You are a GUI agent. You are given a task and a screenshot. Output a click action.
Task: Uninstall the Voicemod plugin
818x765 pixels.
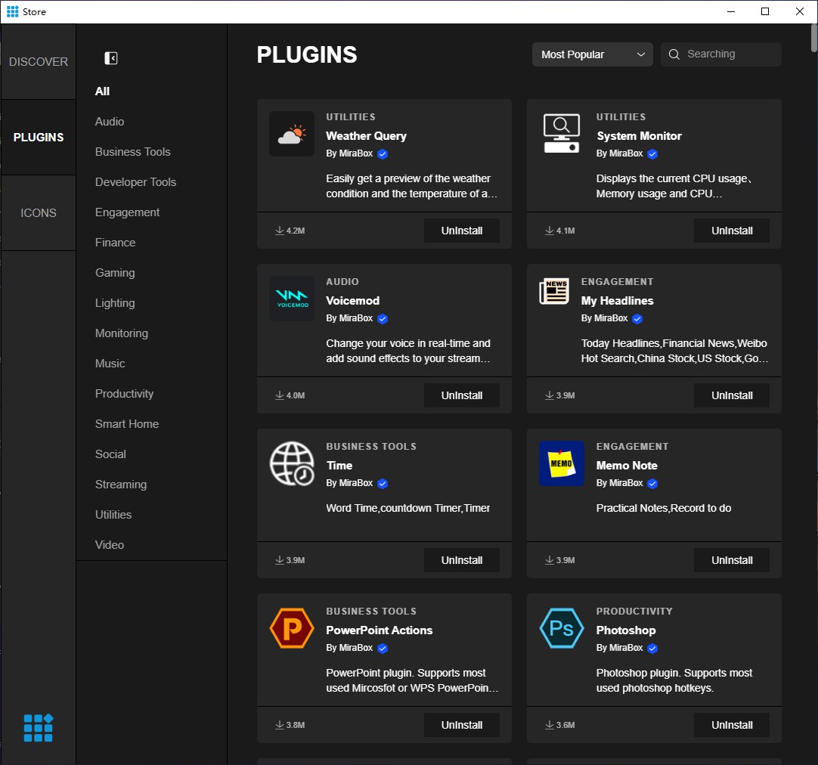pos(462,395)
